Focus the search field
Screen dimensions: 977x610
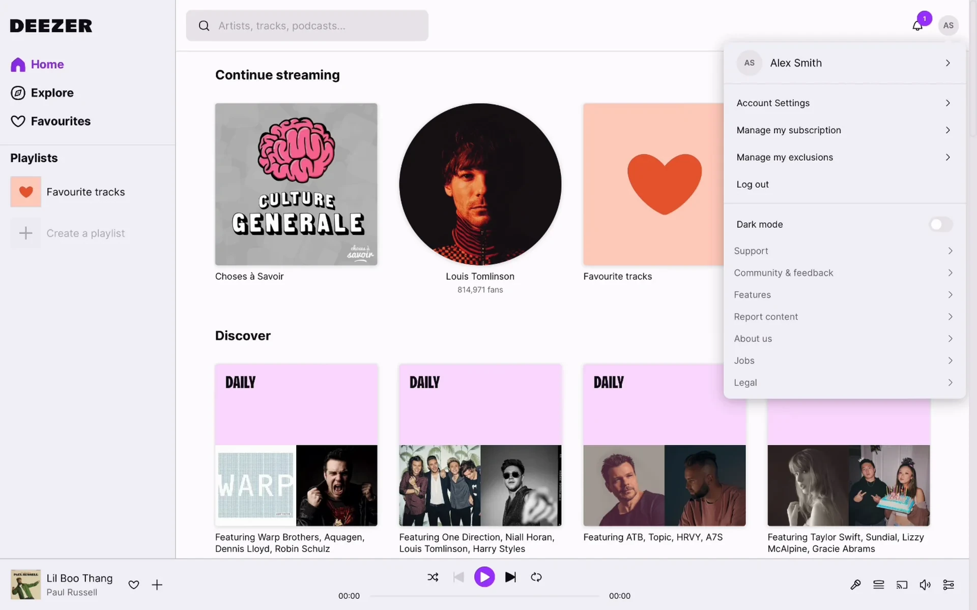pyautogui.click(x=307, y=25)
